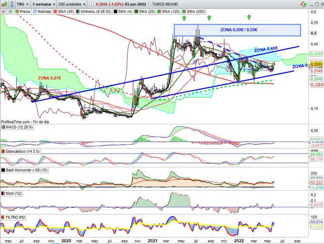Open the Noticias news chip

42,11
